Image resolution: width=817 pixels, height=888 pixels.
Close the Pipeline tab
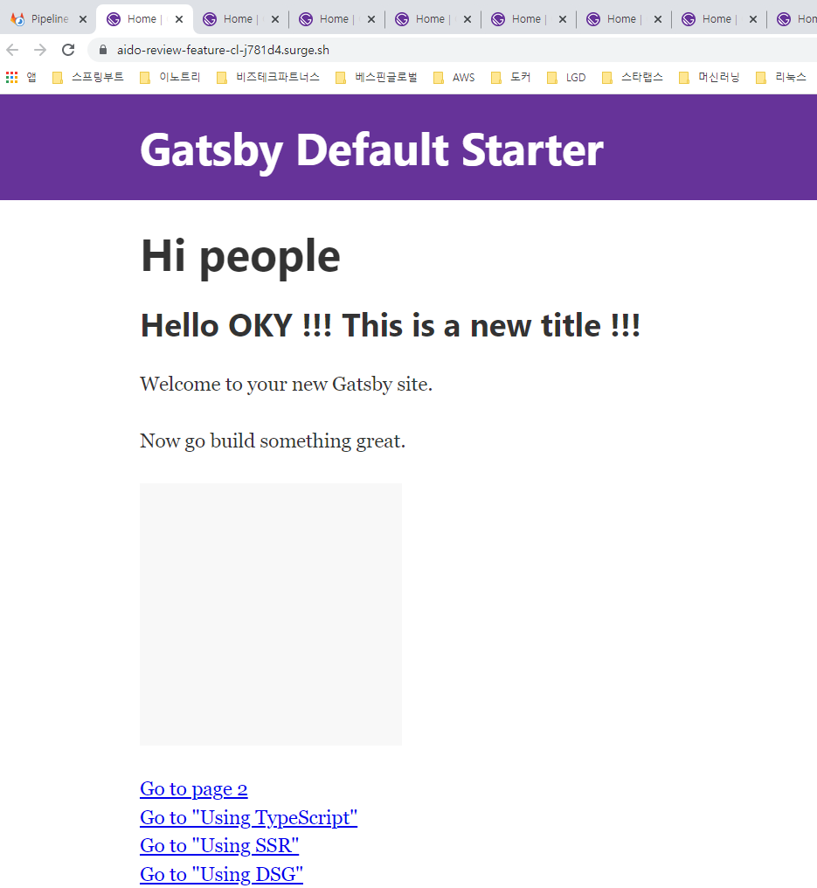pyautogui.click(x=83, y=19)
